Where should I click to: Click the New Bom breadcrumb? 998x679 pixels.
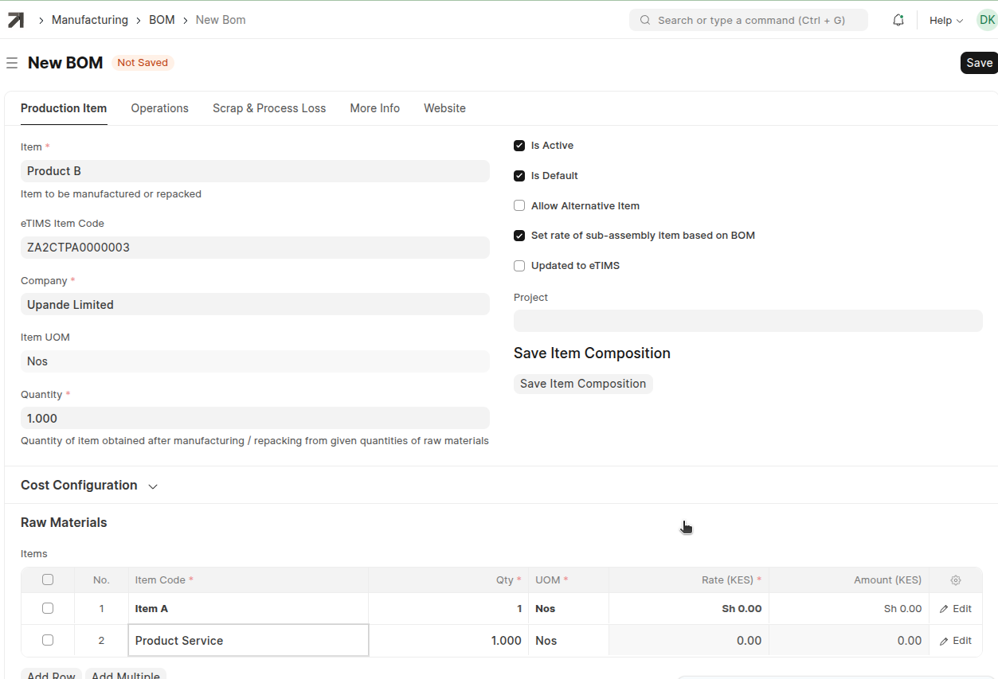tap(221, 20)
